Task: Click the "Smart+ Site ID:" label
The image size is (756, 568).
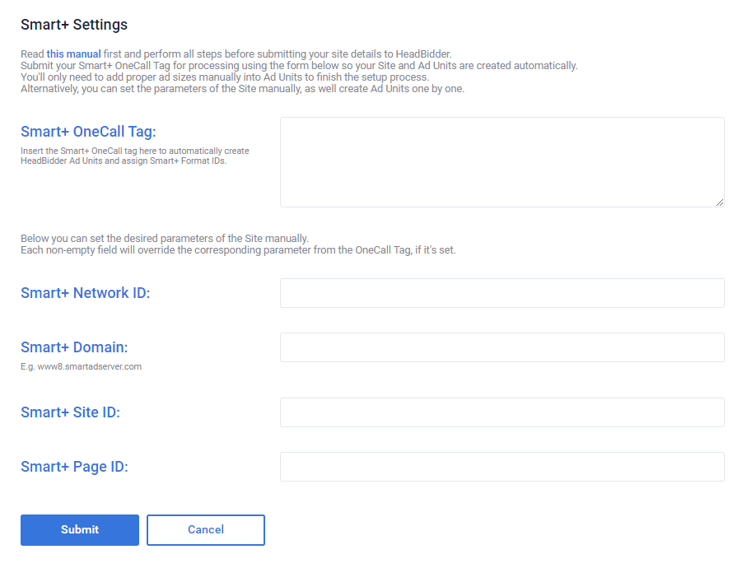Action: [70, 412]
